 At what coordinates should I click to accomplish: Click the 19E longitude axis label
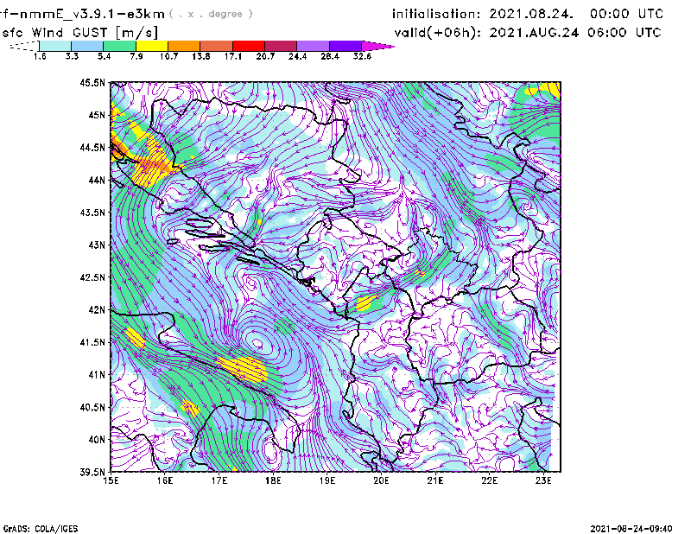(327, 480)
